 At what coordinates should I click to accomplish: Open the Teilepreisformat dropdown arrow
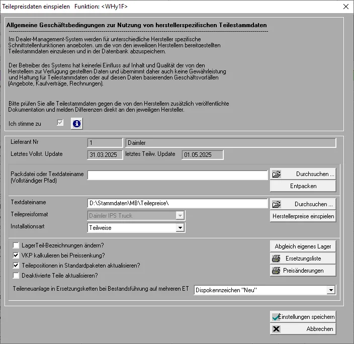(x=180, y=216)
